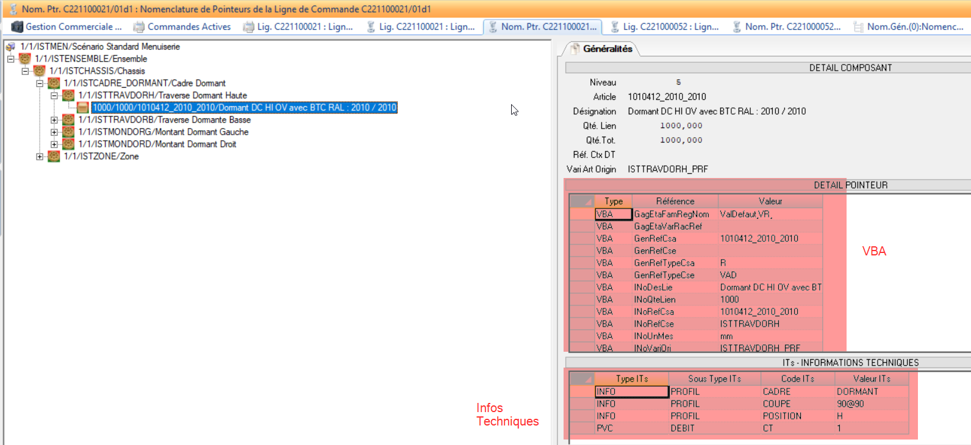This screenshot has width=971, height=445.
Task: Expand the Traverse Dormante Basse node
Action: (x=54, y=120)
